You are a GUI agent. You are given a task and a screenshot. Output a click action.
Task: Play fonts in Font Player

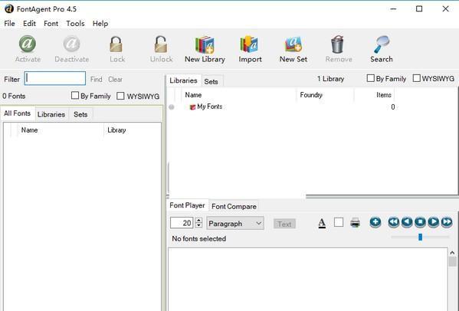pyautogui.click(x=434, y=222)
